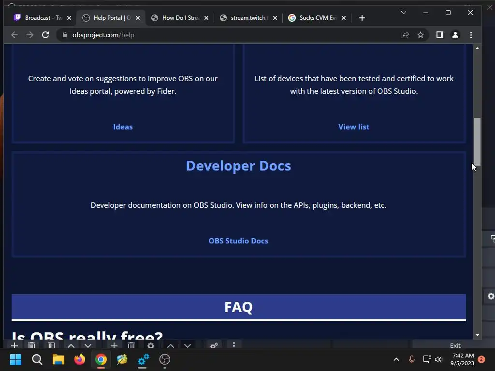Close the Broadcast Twitch tab
495x371 pixels.
point(69,18)
